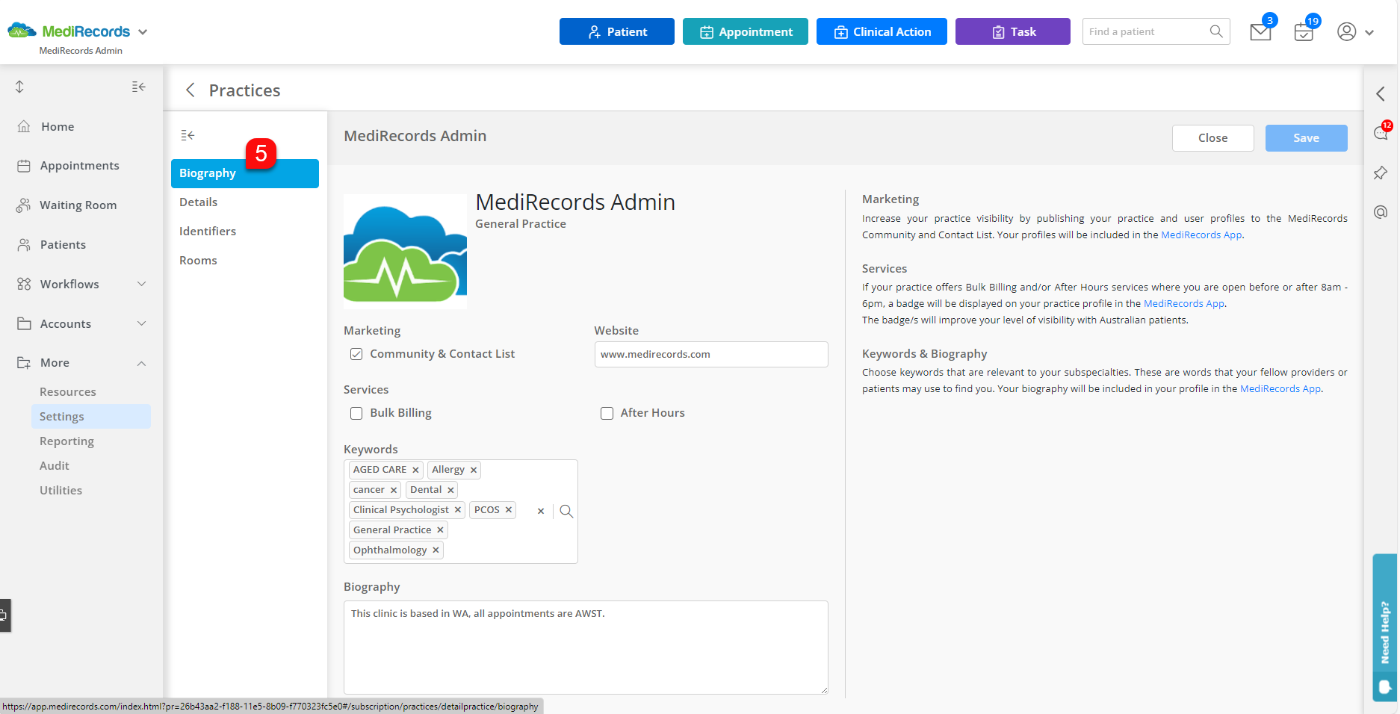Enable the After Hours checkbox
This screenshot has width=1400, height=714.
(607, 413)
